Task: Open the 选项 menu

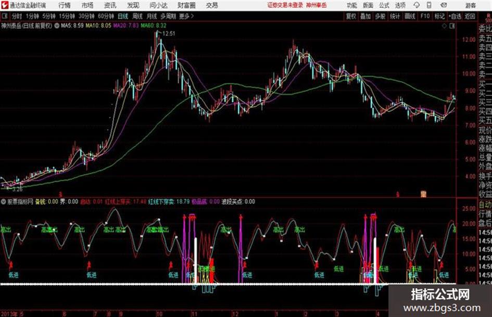Action: pyautogui.click(x=400, y=5)
